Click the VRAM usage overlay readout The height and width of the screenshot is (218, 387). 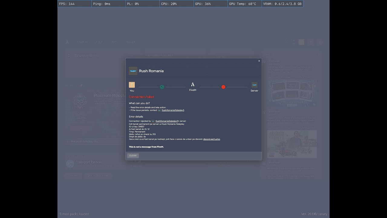point(282,4)
